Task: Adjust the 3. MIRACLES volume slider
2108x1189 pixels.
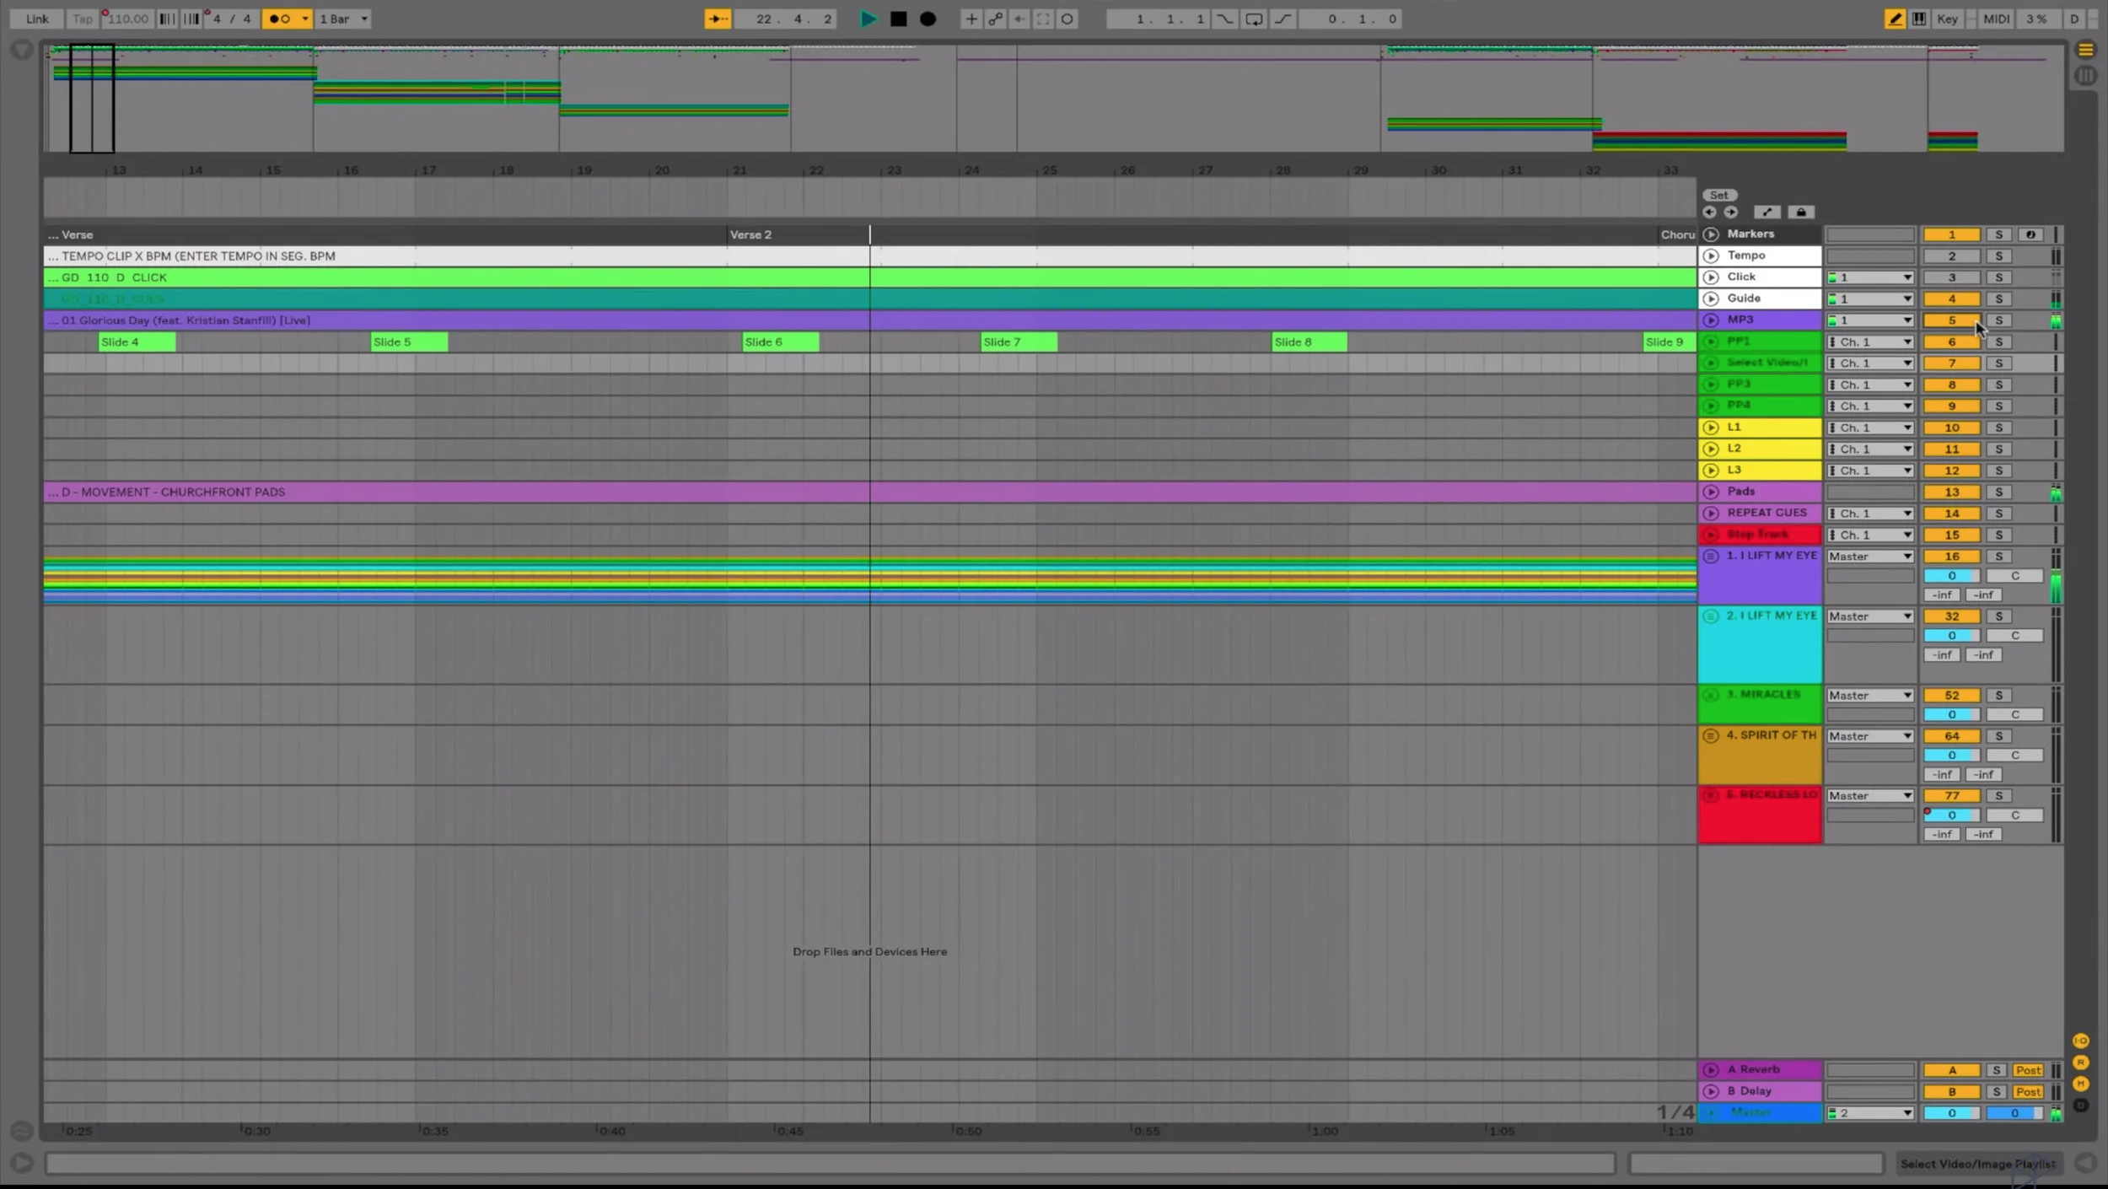Action: coord(1951,715)
